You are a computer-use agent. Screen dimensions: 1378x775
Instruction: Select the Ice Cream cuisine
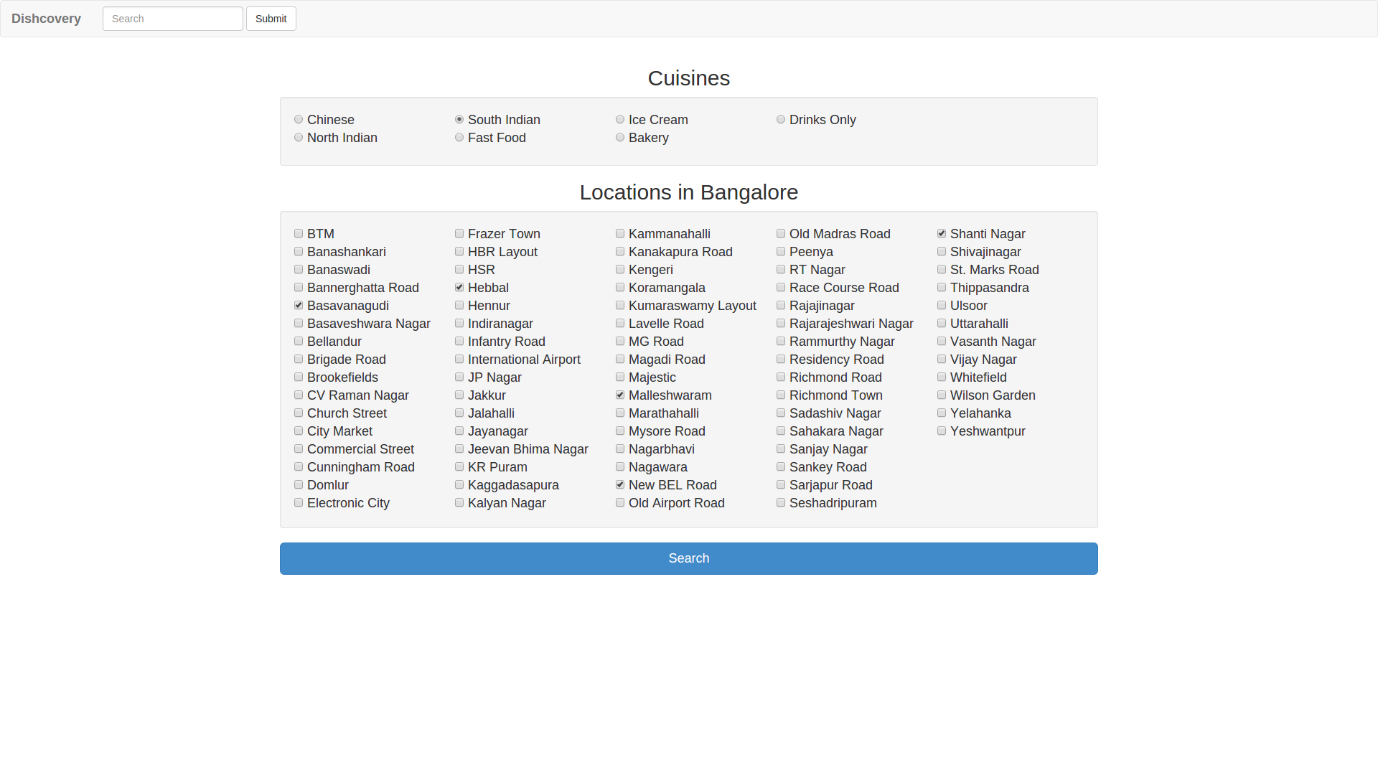pos(620,120)
